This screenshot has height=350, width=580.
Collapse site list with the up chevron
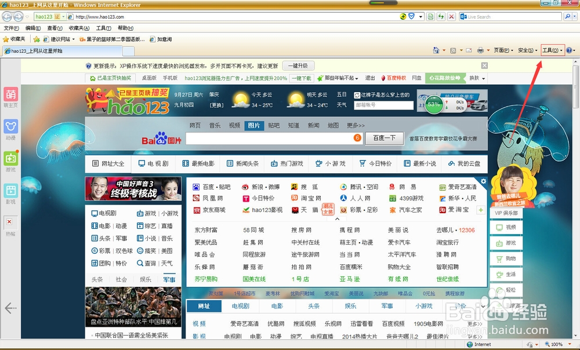[337, 219]
